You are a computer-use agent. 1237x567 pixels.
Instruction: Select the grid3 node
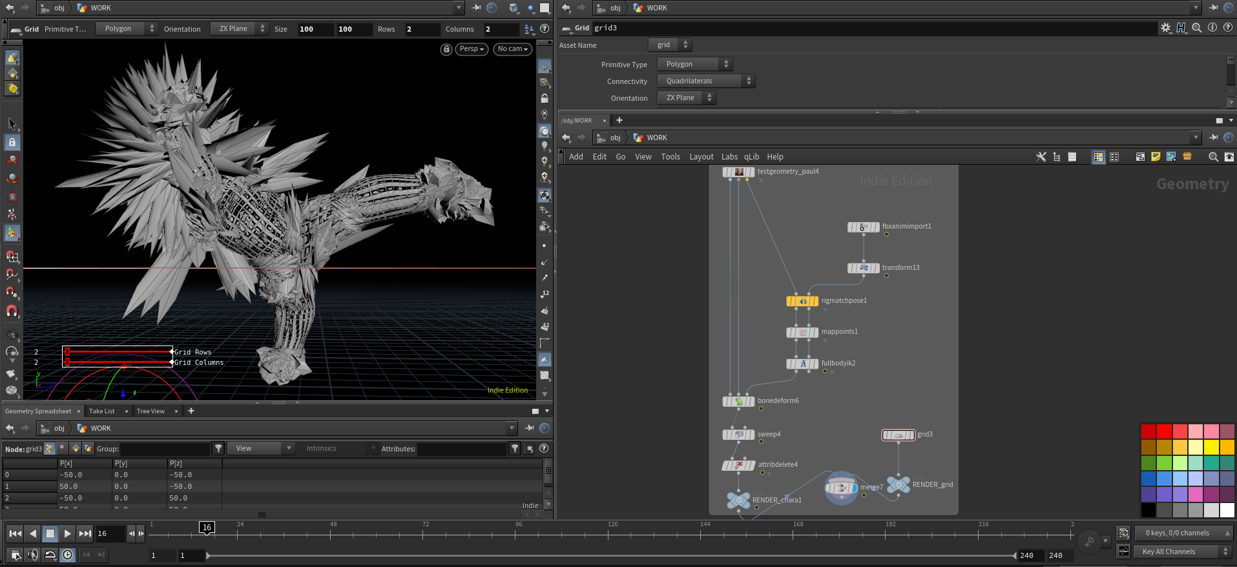[x=898, y=435]
